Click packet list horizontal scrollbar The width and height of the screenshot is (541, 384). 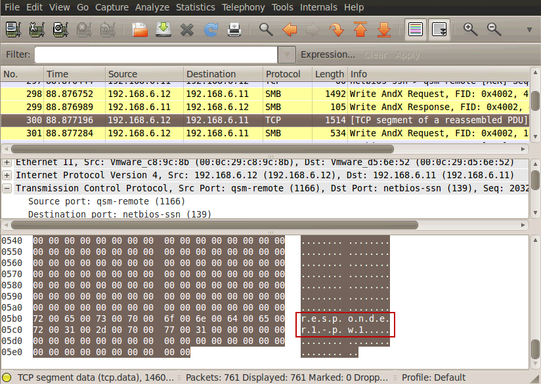(x=202, y=149)
